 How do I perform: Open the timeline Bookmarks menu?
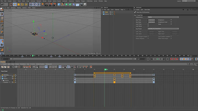click(x=49, y=64)
